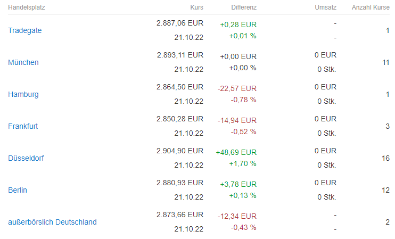Click the Kurs column header
This screenshot has width=395, height=239.
196,7
